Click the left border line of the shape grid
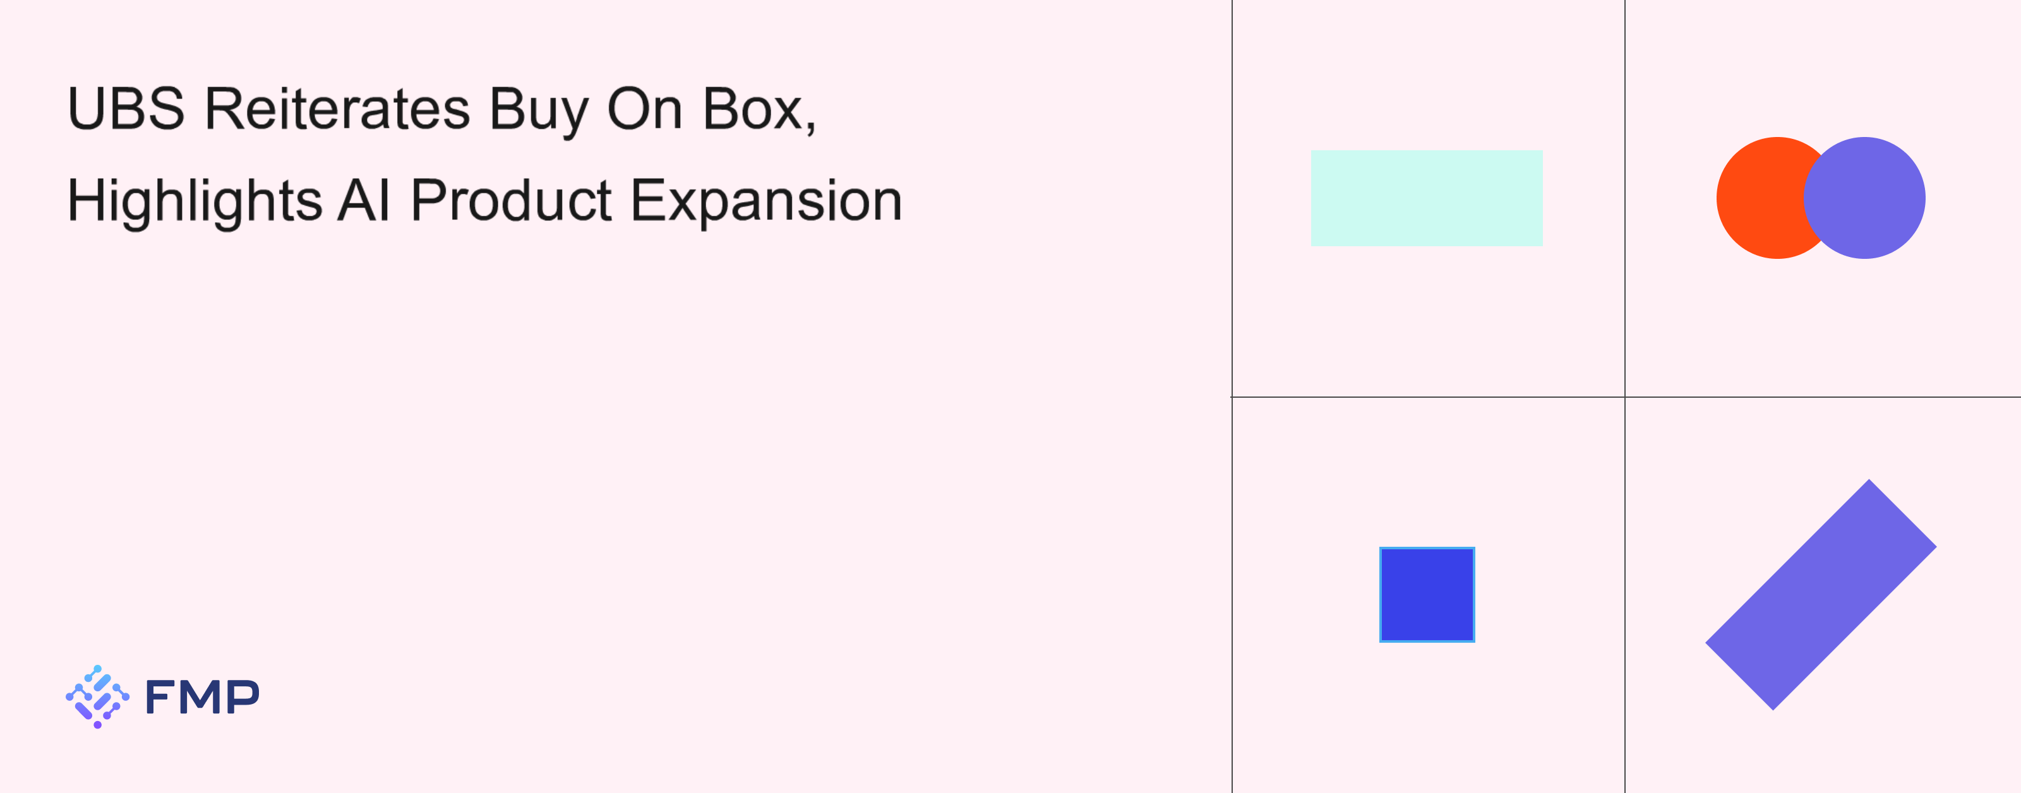 point(1232,396)
